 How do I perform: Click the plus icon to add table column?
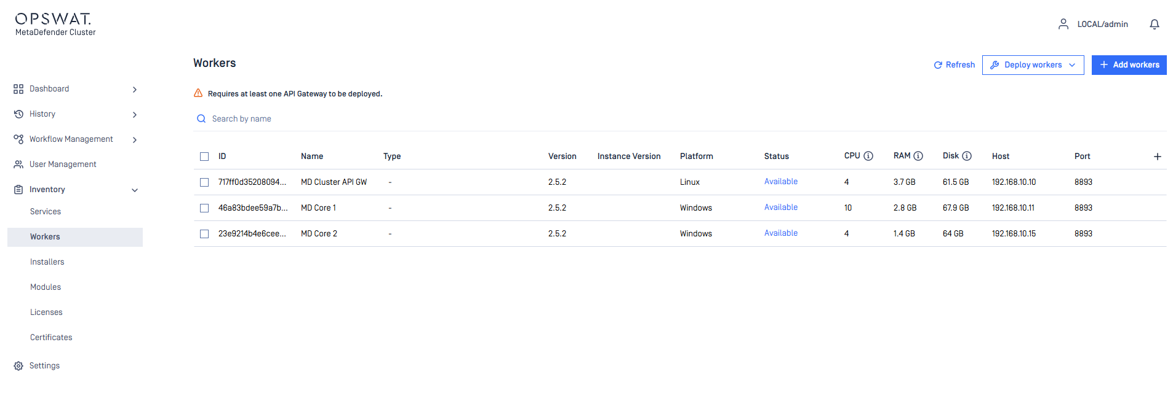tap(1157, 157)
